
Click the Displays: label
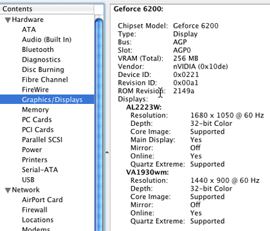pos(133,99)
